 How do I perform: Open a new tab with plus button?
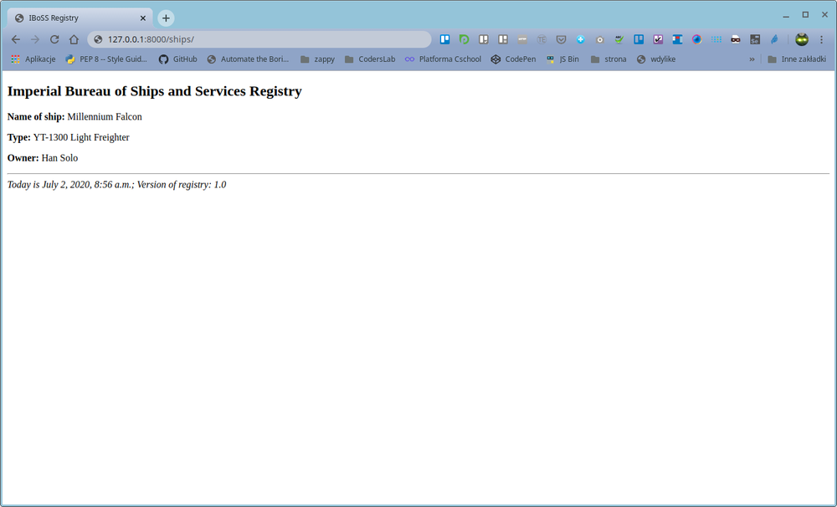click(x=166, y=18)
